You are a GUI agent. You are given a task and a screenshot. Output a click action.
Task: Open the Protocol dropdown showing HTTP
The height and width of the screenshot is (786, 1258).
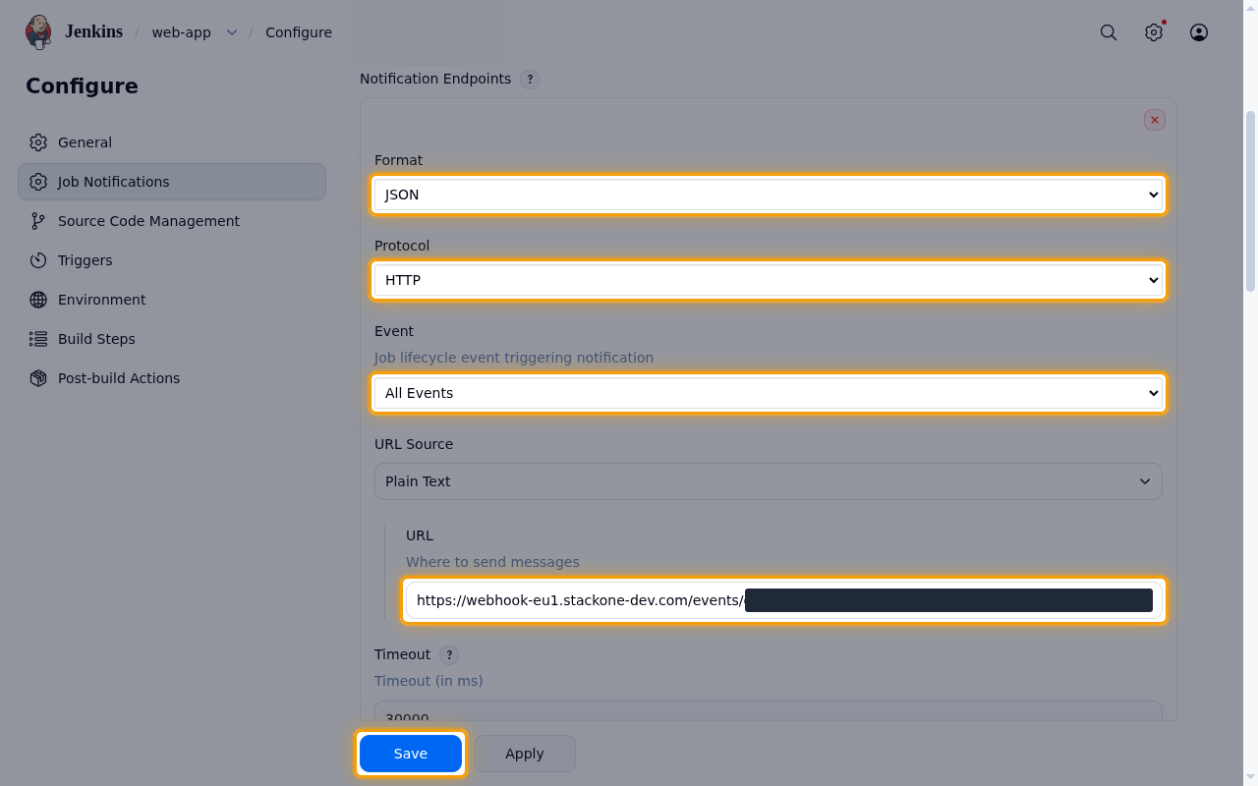[x=769, y=280]
